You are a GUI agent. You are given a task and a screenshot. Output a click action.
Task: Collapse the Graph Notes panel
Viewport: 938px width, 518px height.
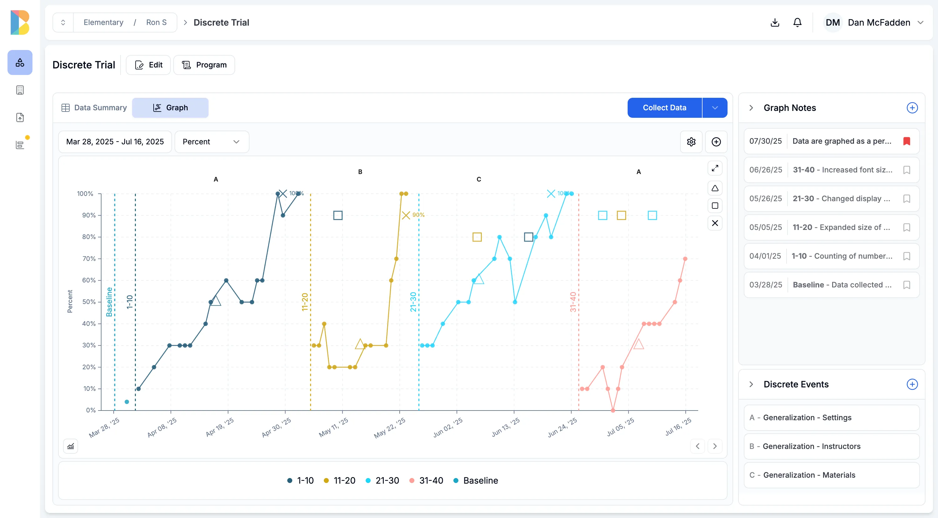(x=751, y=108)
